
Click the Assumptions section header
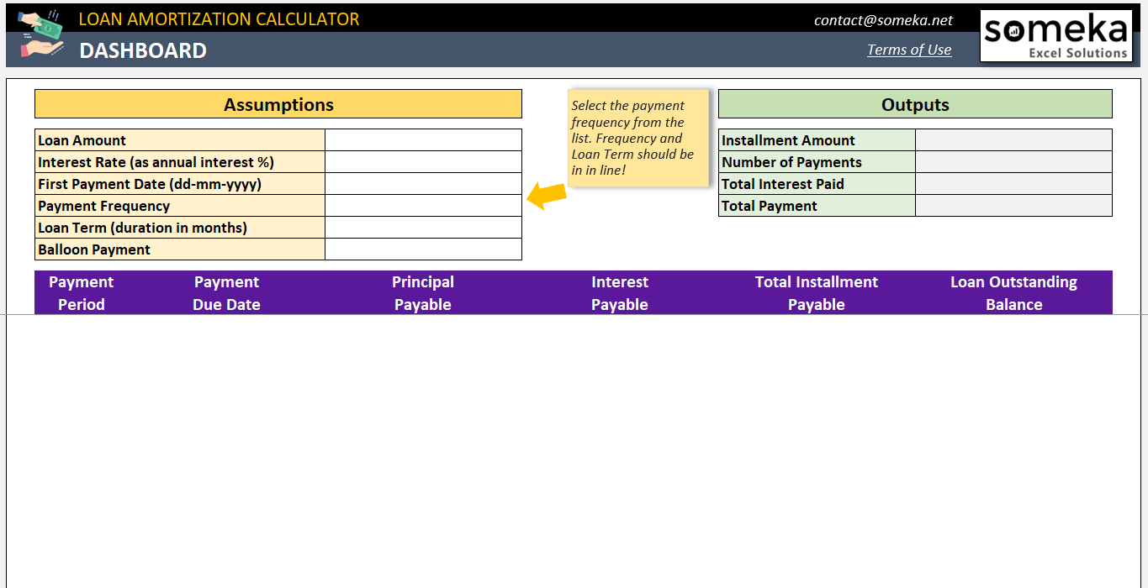pyautogui.click(x=278, y=104)
